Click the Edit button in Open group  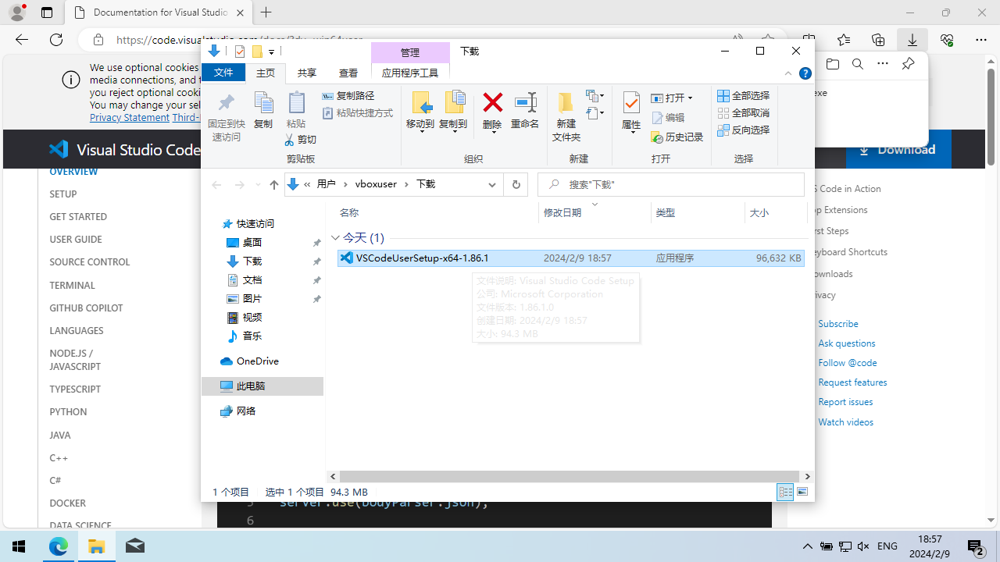[669, 117]
